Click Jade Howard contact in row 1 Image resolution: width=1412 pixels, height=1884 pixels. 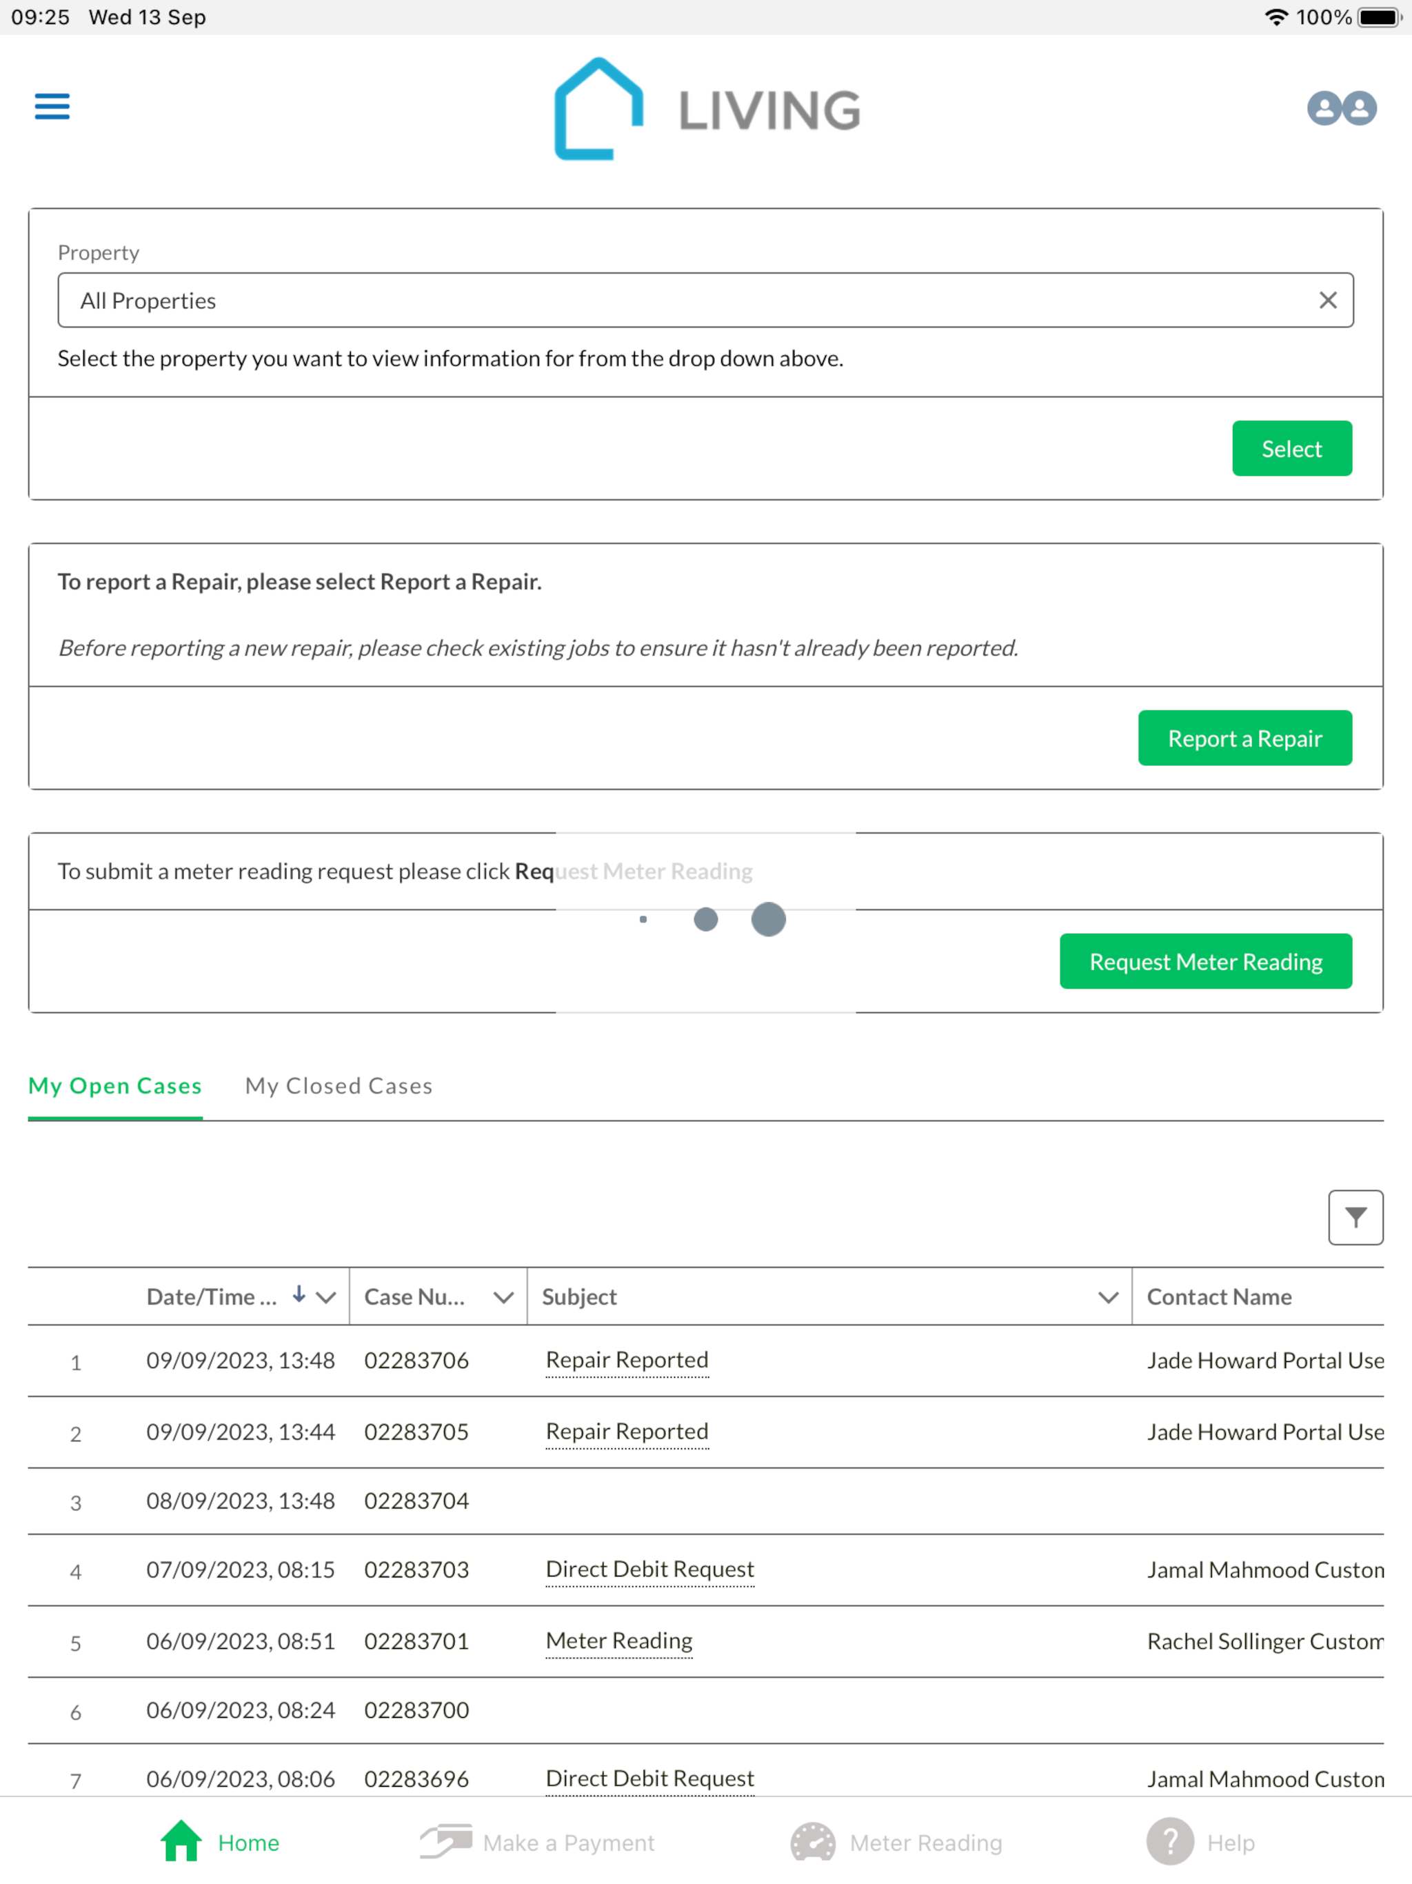[x=1264, y=1360]
